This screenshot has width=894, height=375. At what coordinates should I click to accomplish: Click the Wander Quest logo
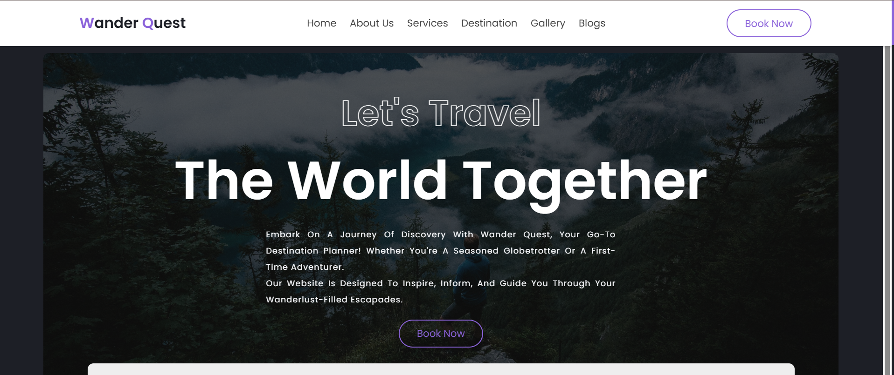132,23
